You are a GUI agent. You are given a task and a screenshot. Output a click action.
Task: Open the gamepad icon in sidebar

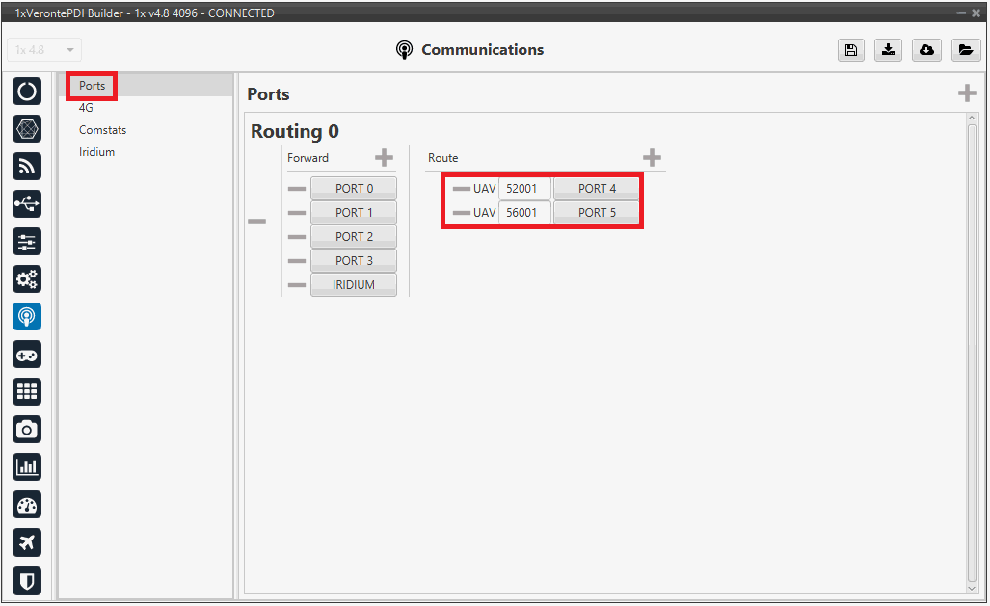27,355
